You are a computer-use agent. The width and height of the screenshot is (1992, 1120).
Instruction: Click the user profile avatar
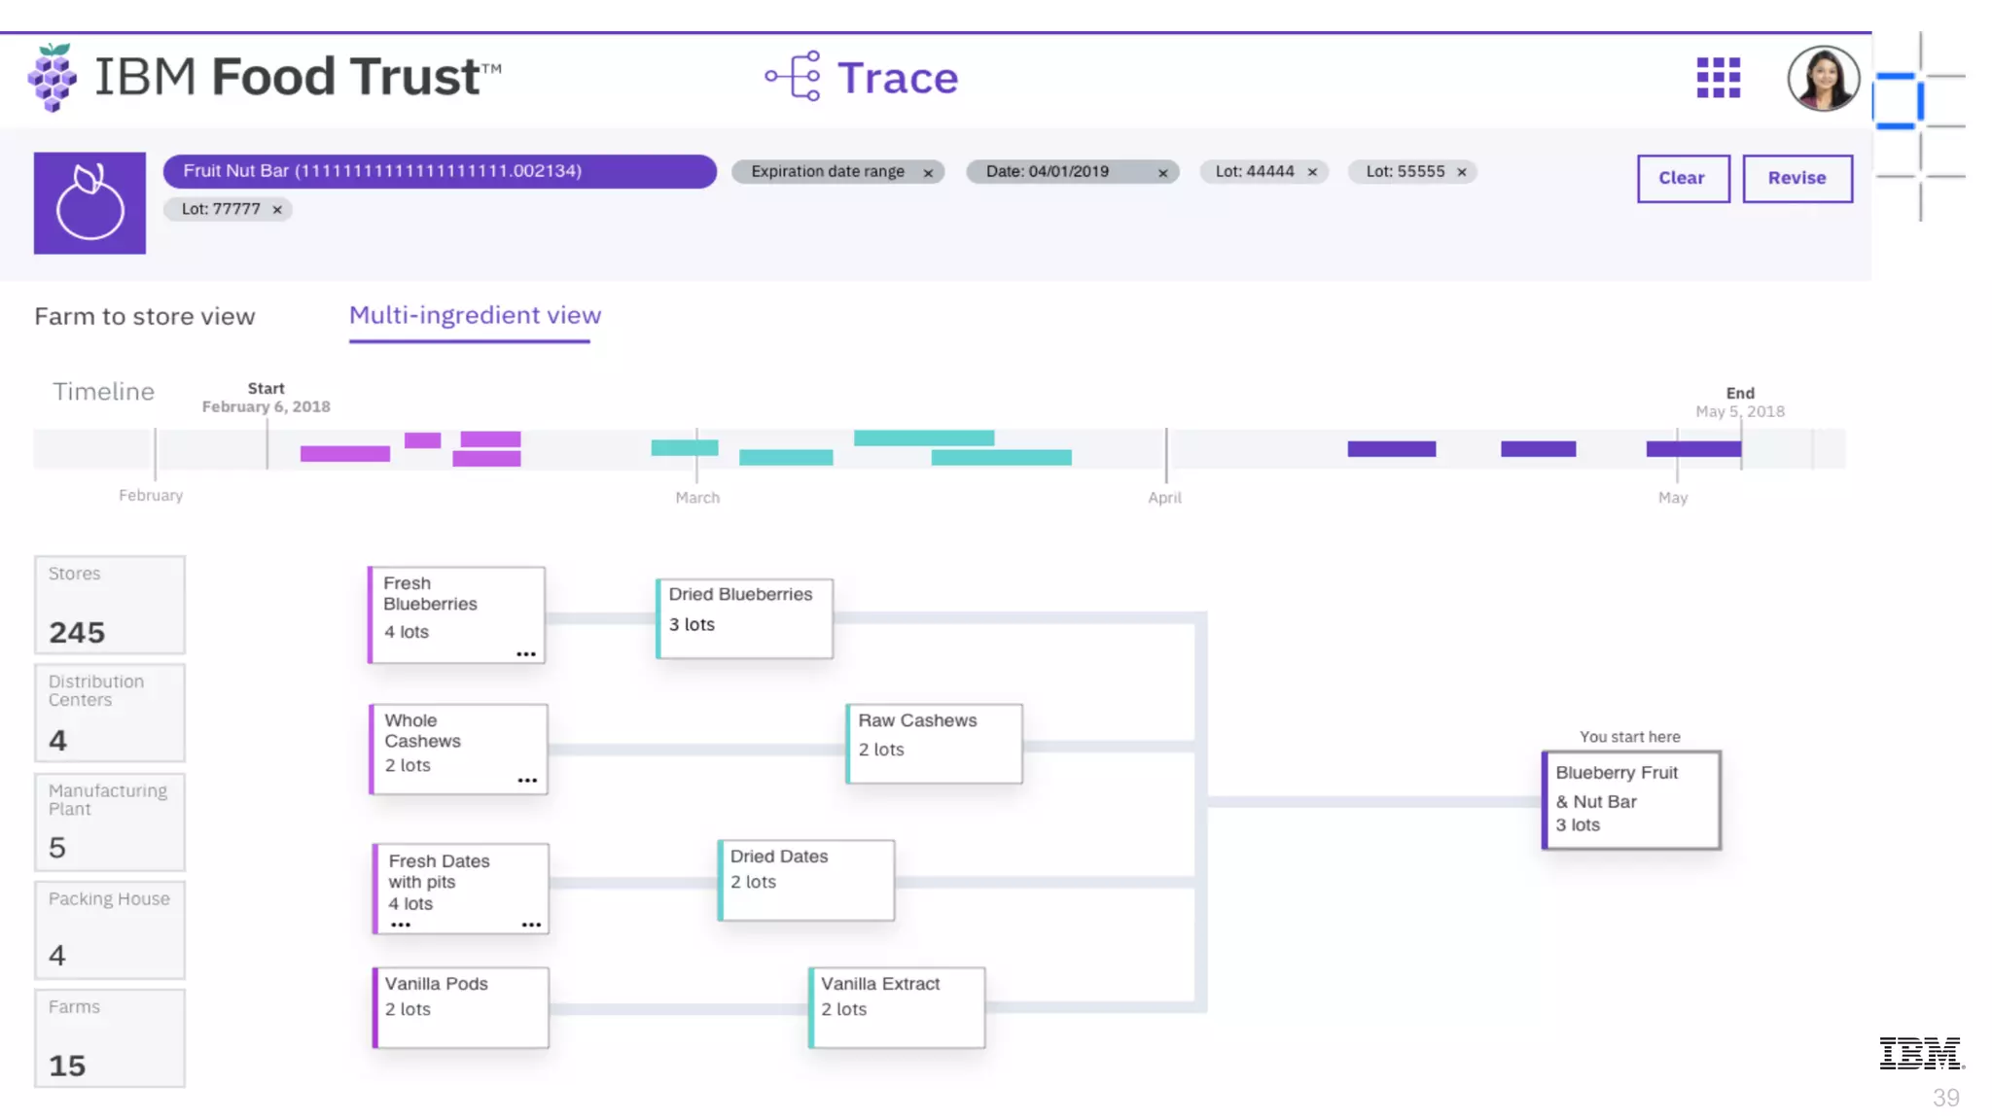coord(1823,78)
